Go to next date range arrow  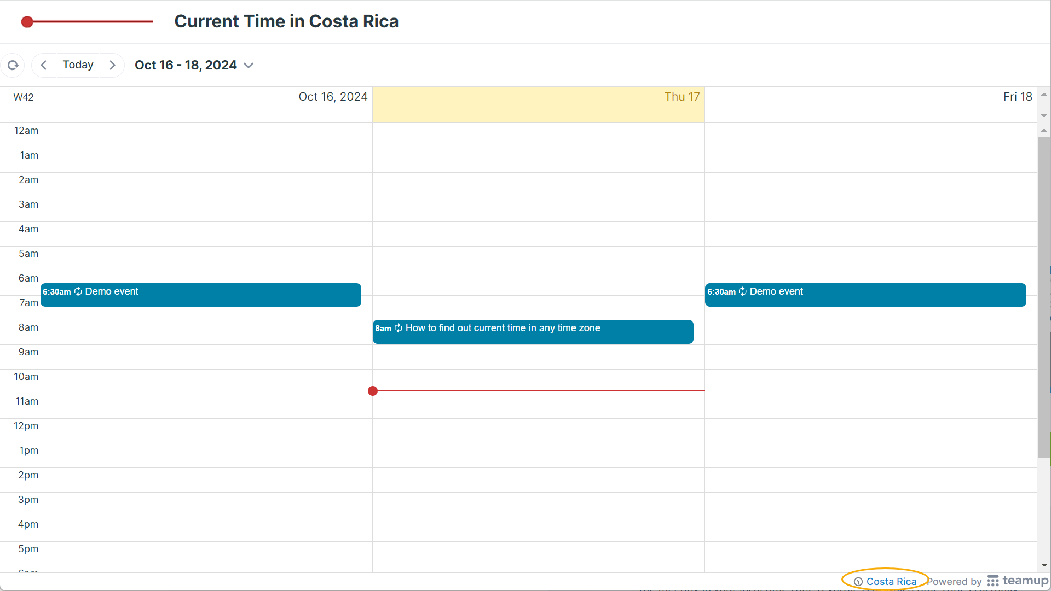click(x=112, y=65)
